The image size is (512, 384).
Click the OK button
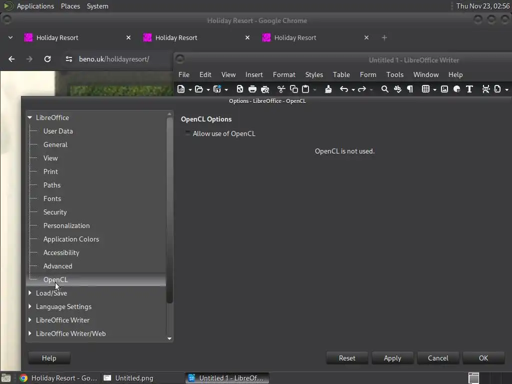[483, 358]
